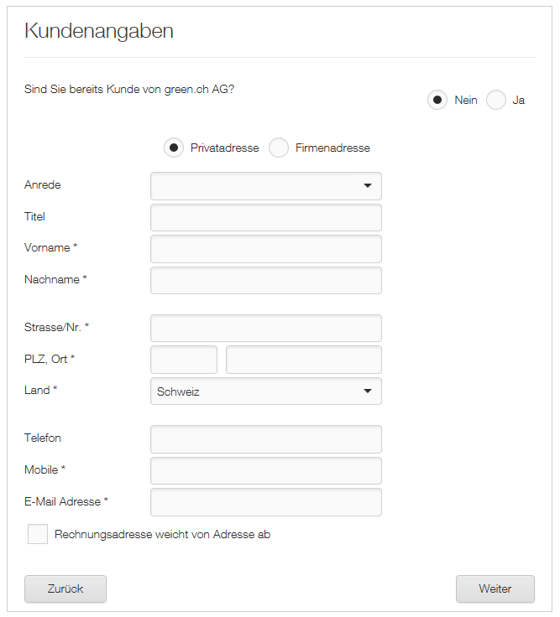Image resolution: width=560 pixels, height=617 pixels.
Task: Tick the Rechnungsadresse weicht von Adresse ab checkbox
Action: [x=38, y=534]
